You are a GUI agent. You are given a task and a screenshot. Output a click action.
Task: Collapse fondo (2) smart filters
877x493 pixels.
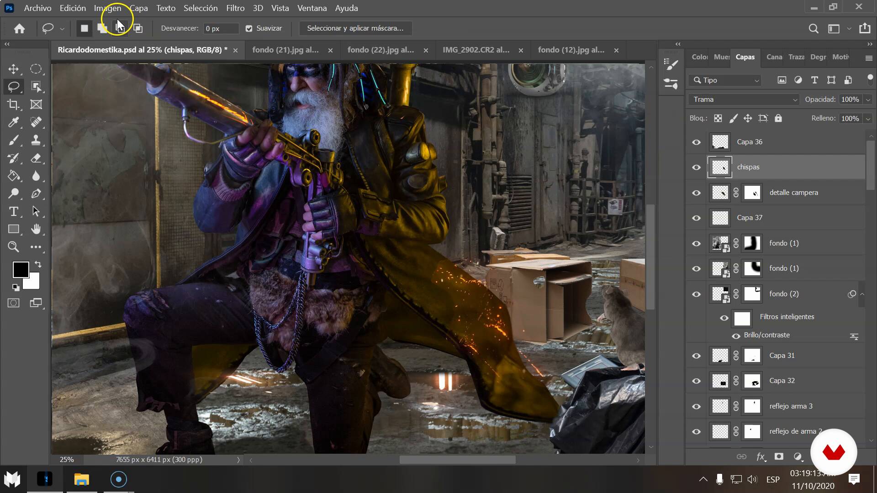click(862, 294)
